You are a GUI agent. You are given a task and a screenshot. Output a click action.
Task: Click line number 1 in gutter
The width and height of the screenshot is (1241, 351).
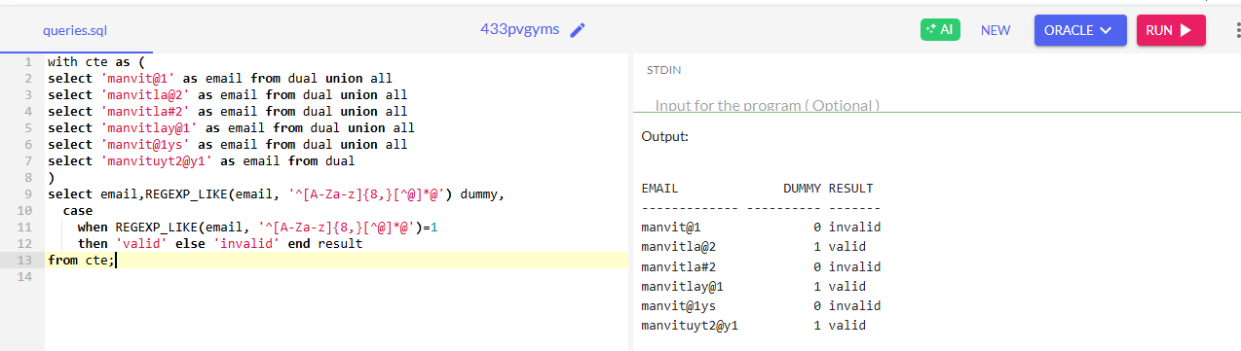pos(29,62)
